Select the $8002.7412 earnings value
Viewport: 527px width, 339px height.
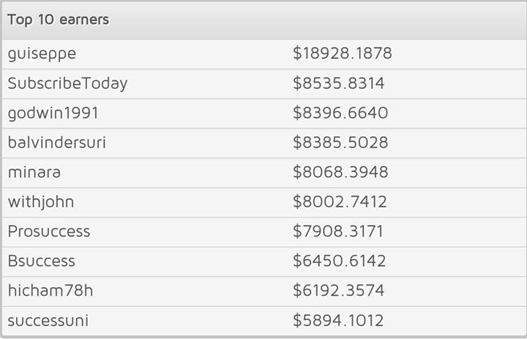340,202
